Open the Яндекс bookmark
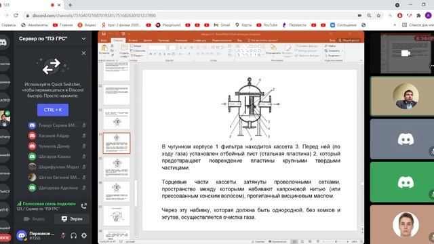Screen dimensions: 434x244 [87, 25]
